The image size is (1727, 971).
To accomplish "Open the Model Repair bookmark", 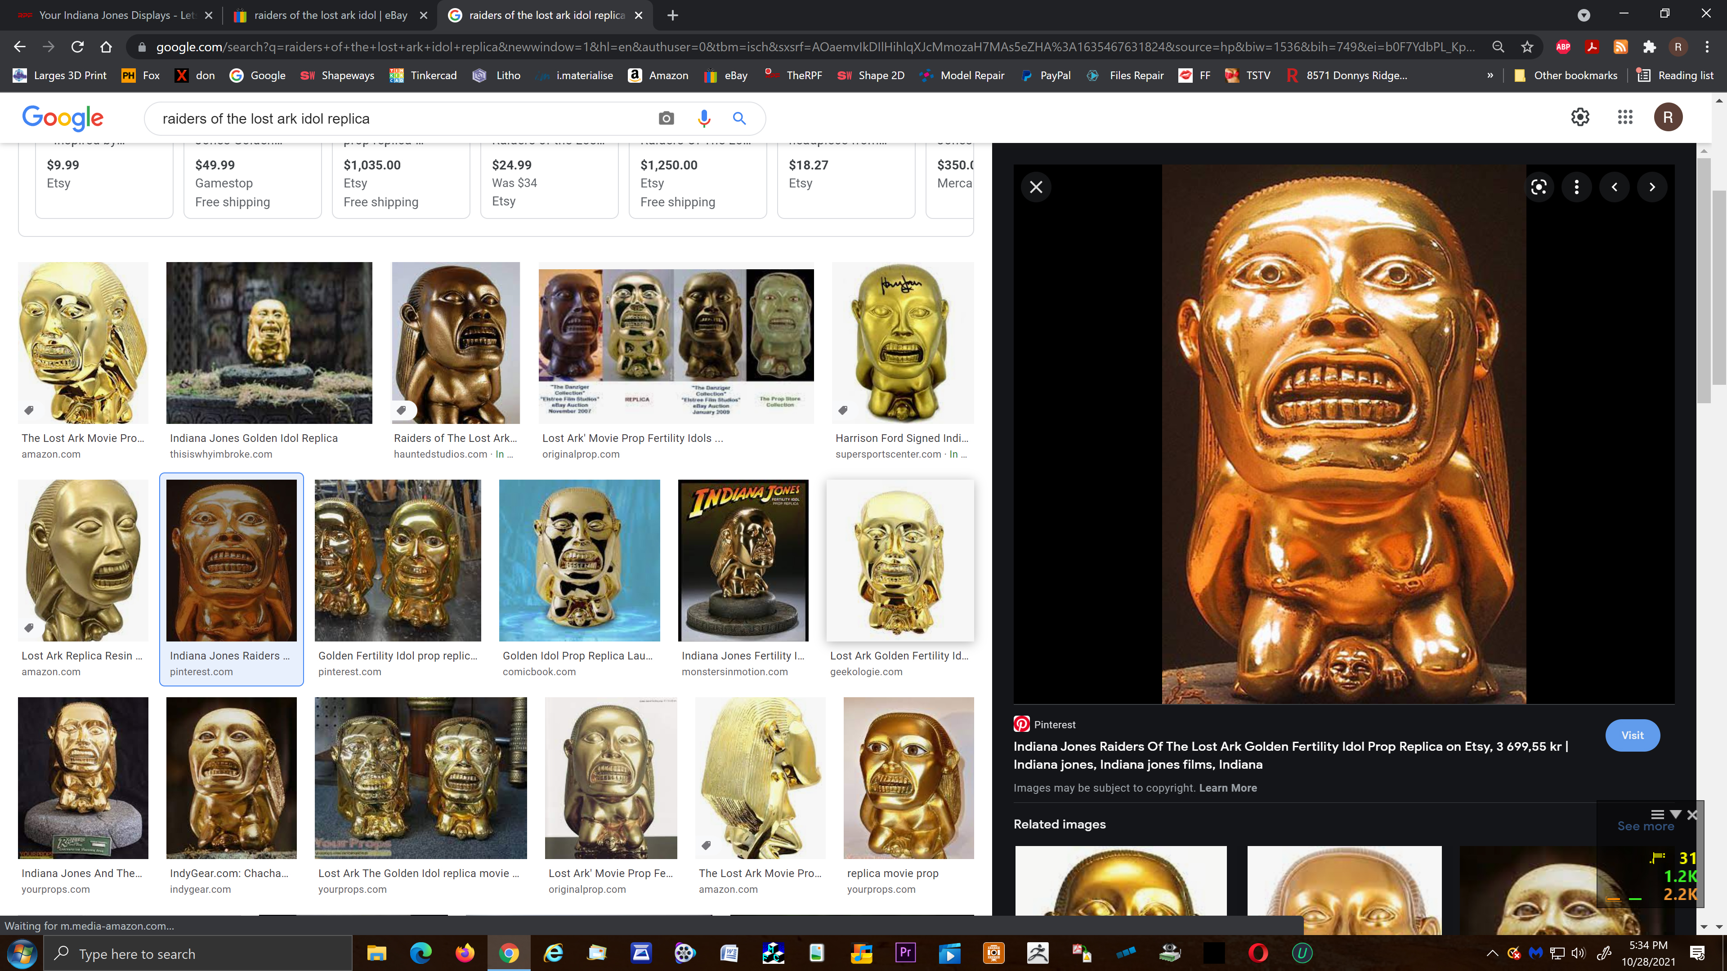I will (962, 76).
